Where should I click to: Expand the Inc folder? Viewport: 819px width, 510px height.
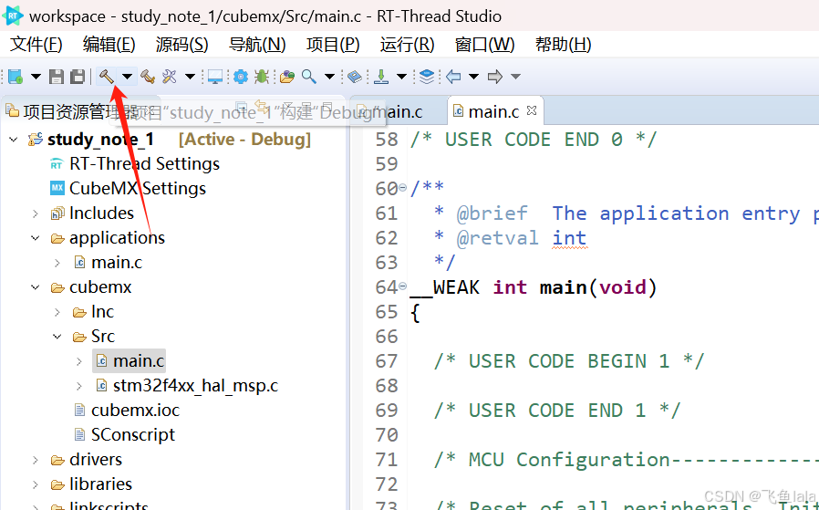click(x=57, y=312)
